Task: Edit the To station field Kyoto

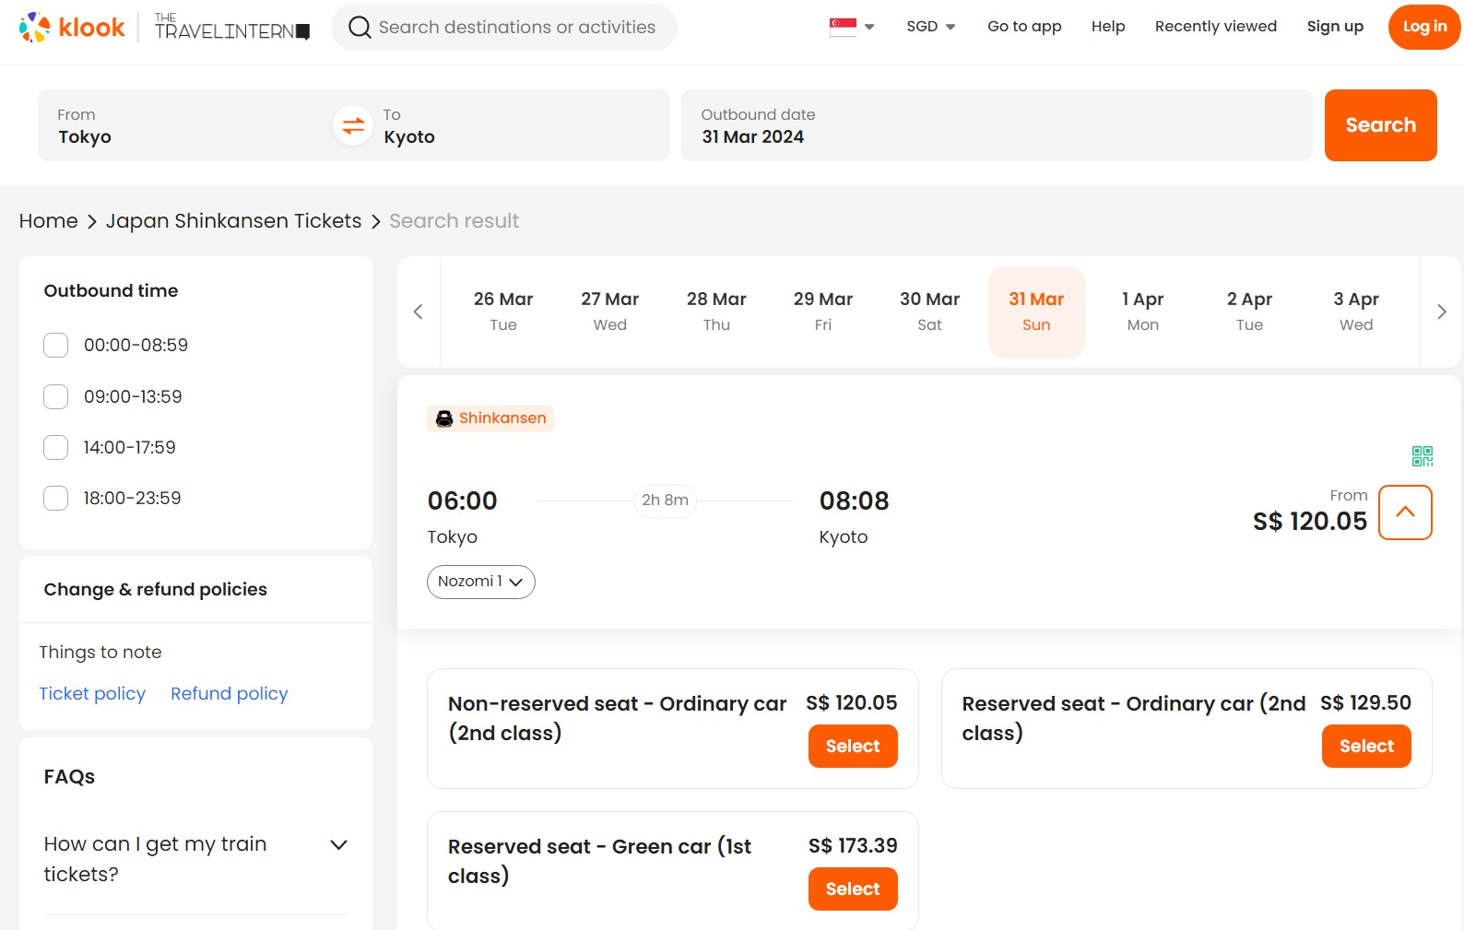Action: pyautogui.click(x=521, y=125)
